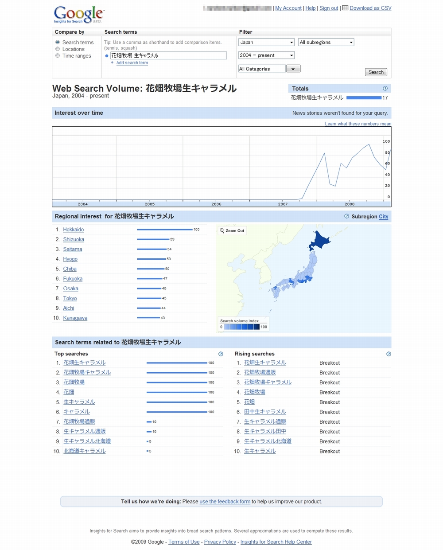Select the Hokkaido region link
The width and height of the screenshot is (443, 550).
(74, 230)
